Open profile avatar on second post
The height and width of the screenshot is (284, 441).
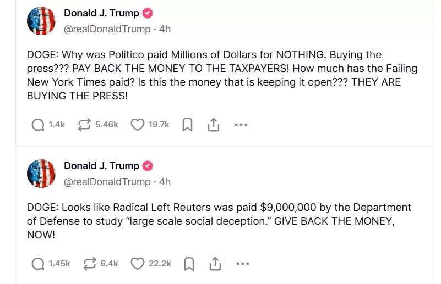coord(41,174)
